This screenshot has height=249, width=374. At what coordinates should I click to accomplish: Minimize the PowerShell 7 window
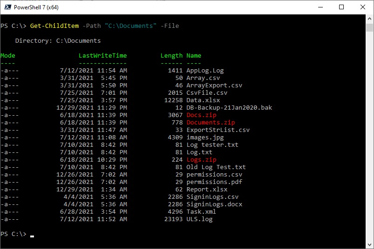(x=321, y=7)
